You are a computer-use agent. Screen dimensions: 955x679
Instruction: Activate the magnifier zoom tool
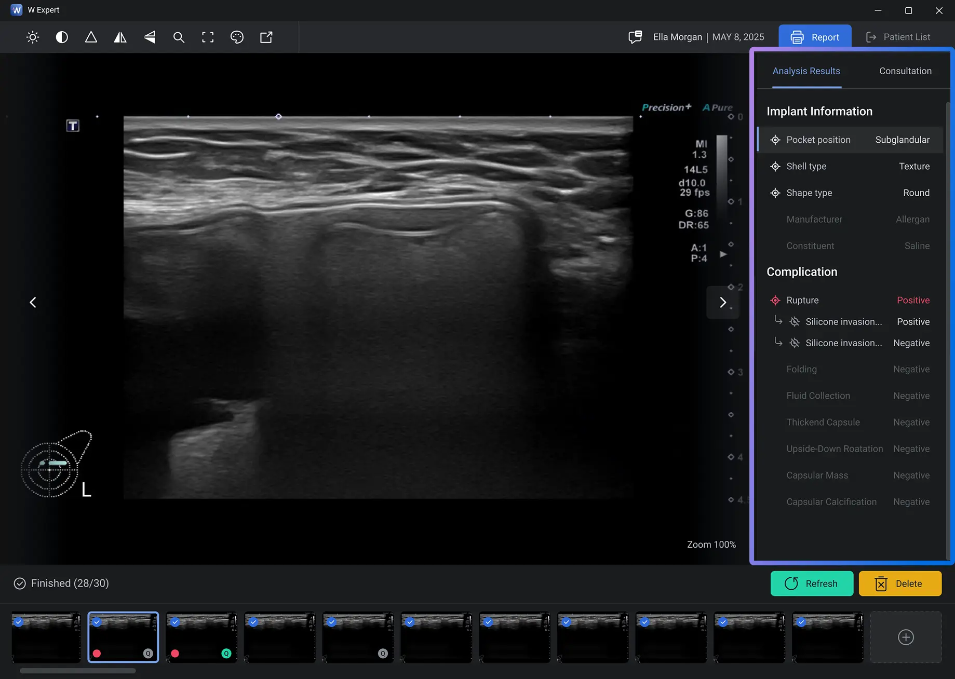click(178, 37)
